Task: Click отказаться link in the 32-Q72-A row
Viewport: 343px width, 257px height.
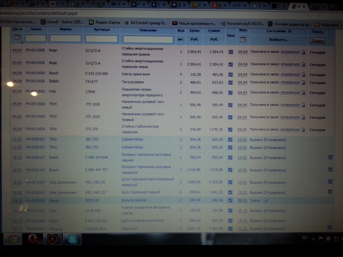Action: coord(290,52)
